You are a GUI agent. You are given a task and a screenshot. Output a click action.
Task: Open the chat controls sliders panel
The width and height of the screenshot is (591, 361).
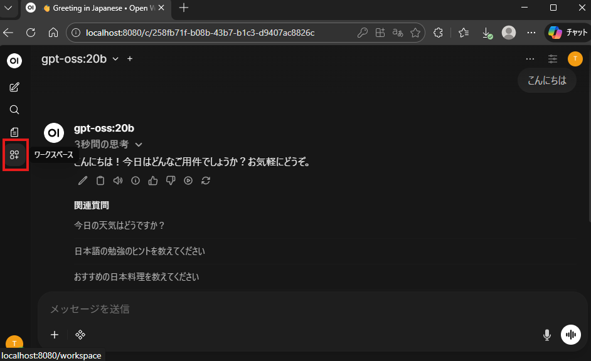pos(553,59)
